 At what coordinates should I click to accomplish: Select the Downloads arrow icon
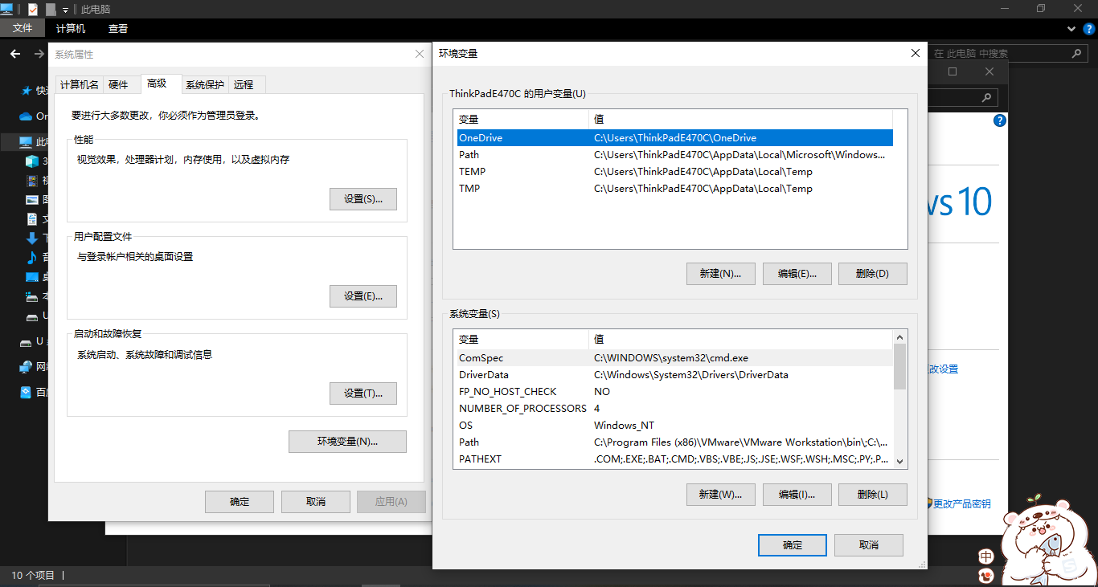pyautogui.click(x=32, y=238)
